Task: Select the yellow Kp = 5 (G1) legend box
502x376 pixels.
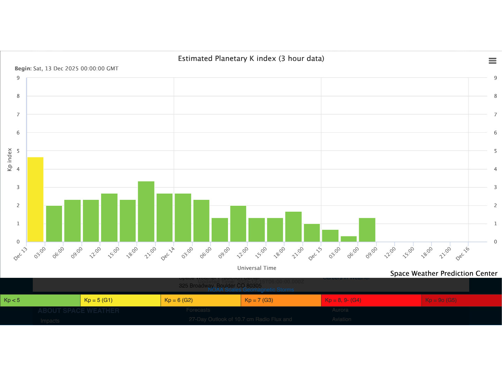Action: pos(120,300)
